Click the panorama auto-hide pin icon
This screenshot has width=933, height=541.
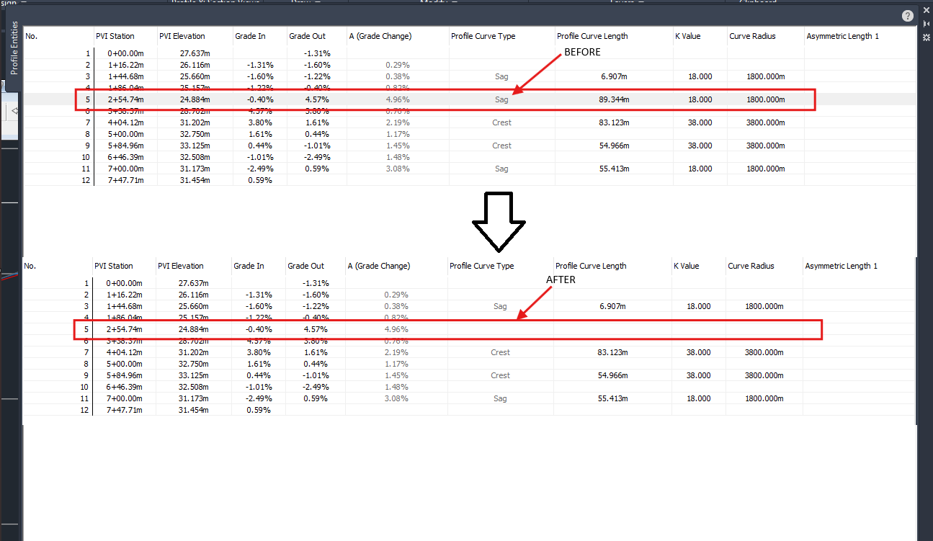click(x=927, y=25)
